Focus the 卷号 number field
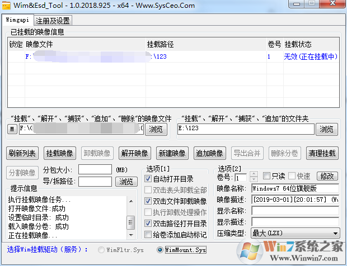347x266 pixels. click(241, 177)
